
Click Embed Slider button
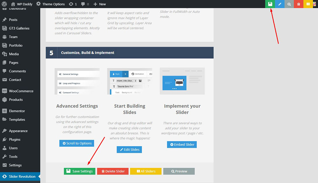coord(182,144)
